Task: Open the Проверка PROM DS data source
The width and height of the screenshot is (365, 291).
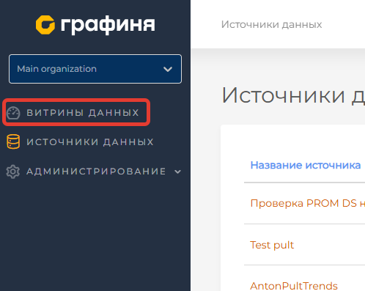Action: tap(308, 203)
